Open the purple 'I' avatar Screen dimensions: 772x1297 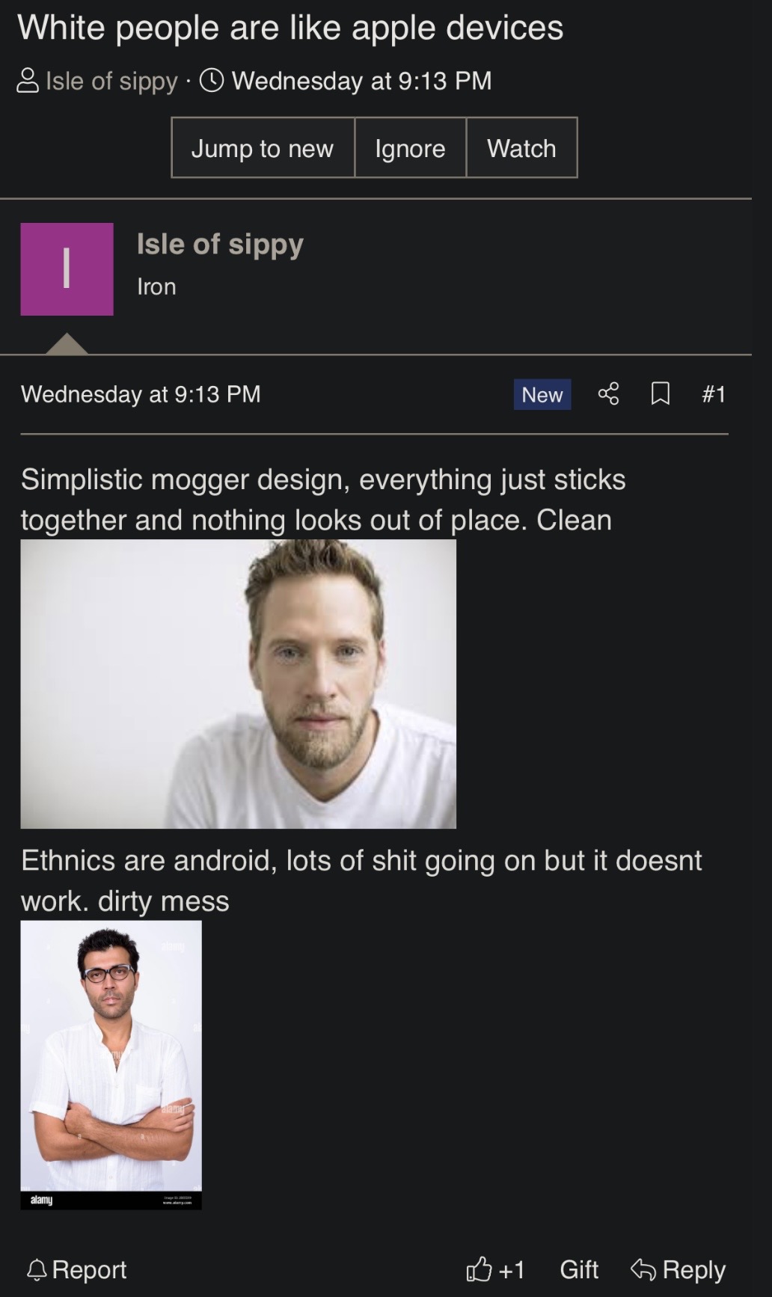click(67, 269)
